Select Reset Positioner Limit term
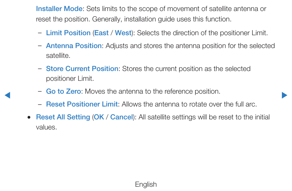The height and width of the screenshot is (191, 292). (82, 104)
